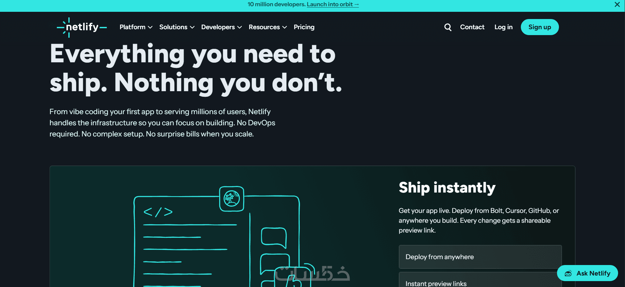625x287 pixels.
Task: Select the Instant preview links option
Action: [x=480, y=281]
